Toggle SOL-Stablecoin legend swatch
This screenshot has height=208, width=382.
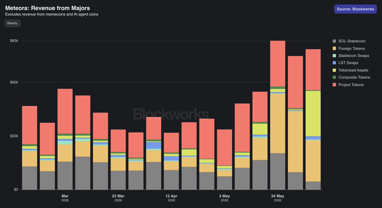(x=334, y=41)
